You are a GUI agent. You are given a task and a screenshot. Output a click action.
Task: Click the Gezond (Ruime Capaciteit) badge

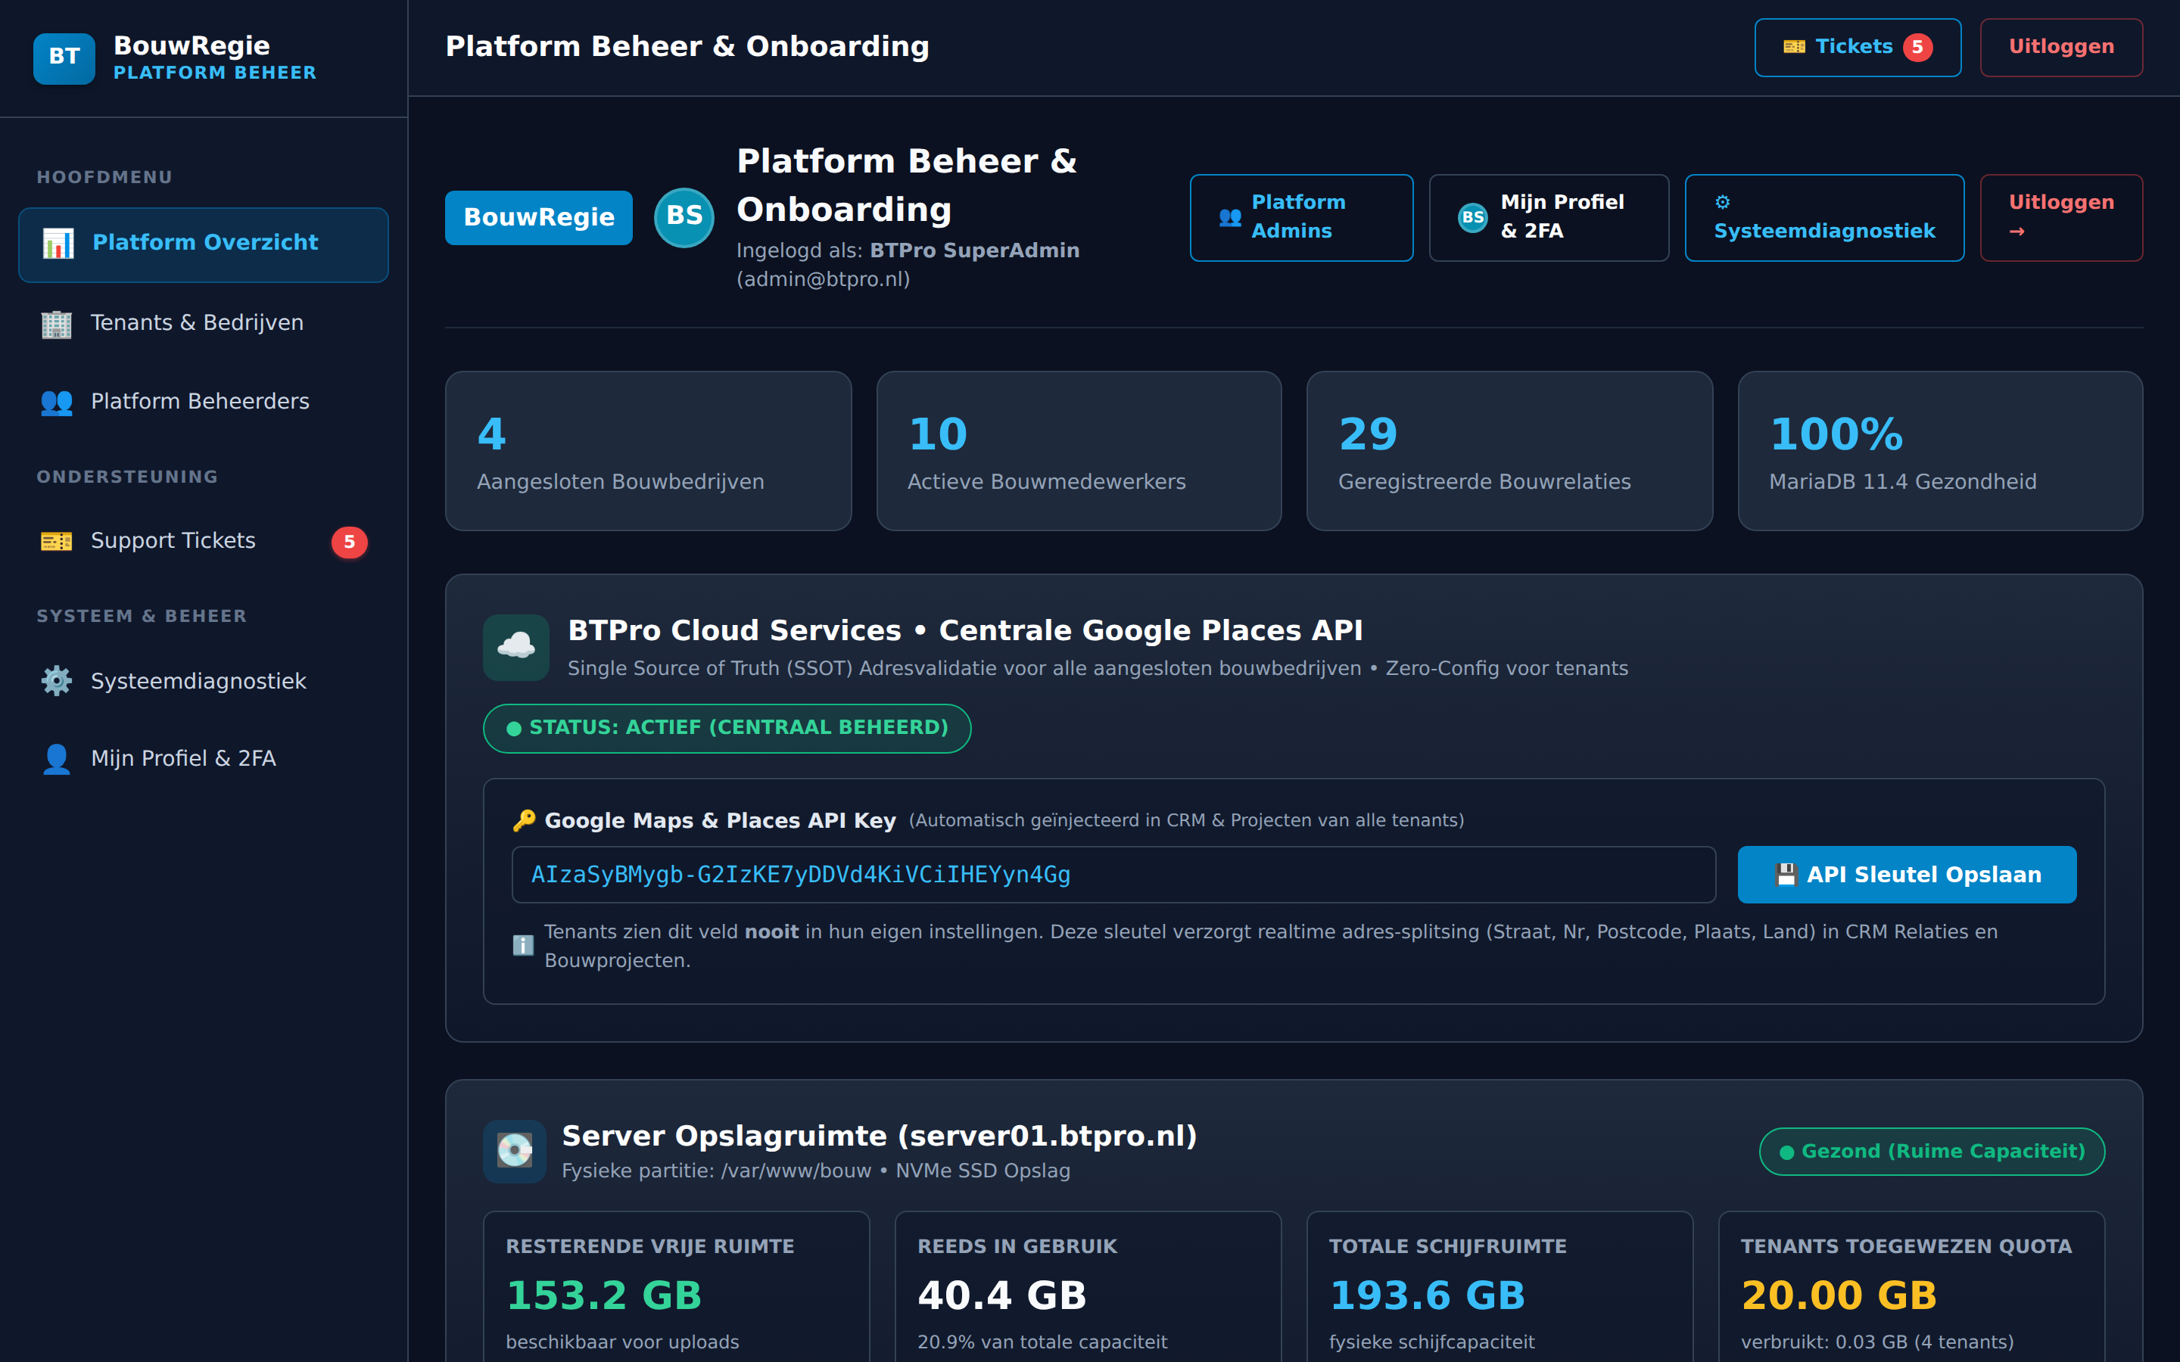pos(1932,1151)
